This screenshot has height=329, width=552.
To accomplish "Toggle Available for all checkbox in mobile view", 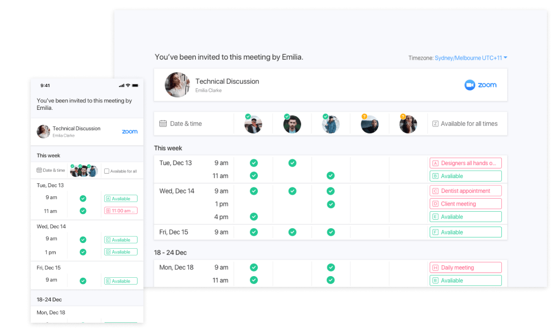I will pos(106,171).
